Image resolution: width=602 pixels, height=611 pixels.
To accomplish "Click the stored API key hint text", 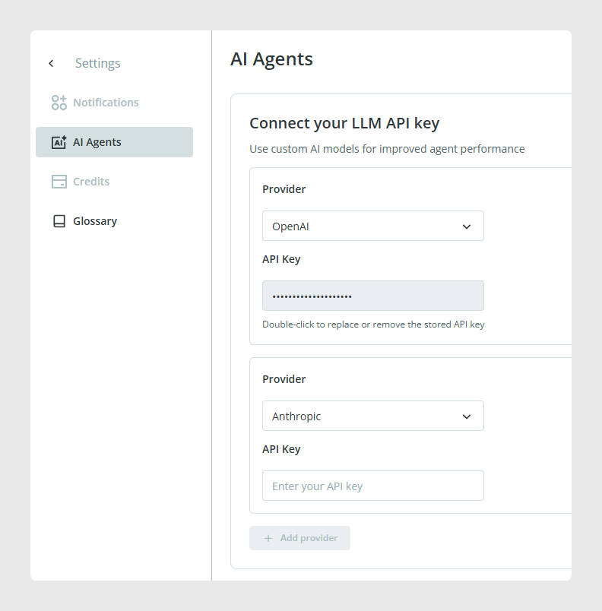I will tap(373, 324).
